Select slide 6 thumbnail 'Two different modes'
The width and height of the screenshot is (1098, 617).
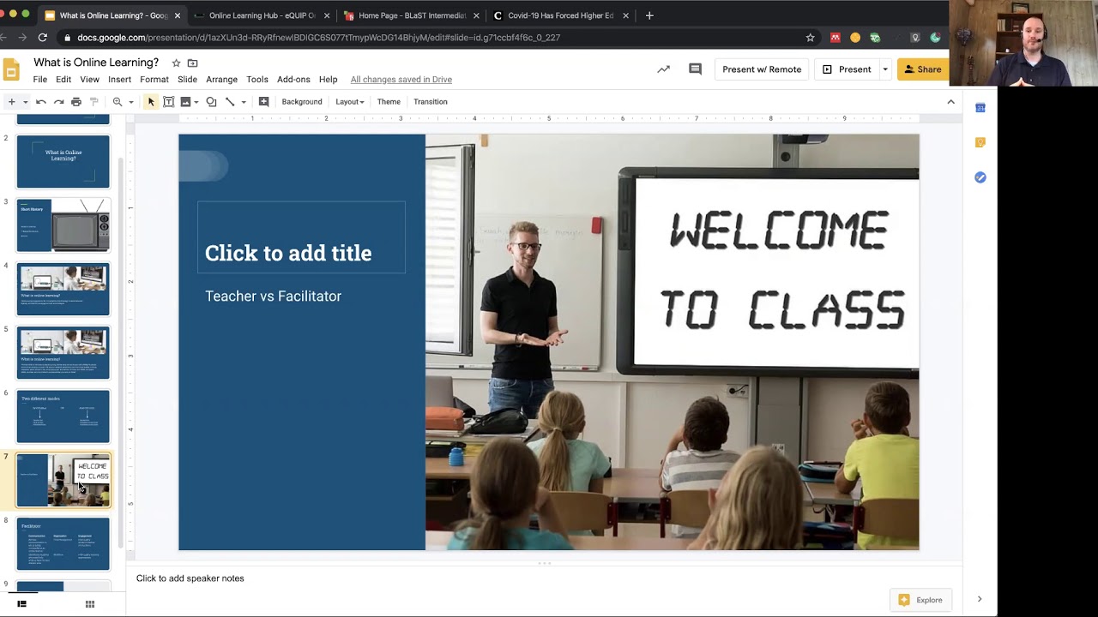63,416
